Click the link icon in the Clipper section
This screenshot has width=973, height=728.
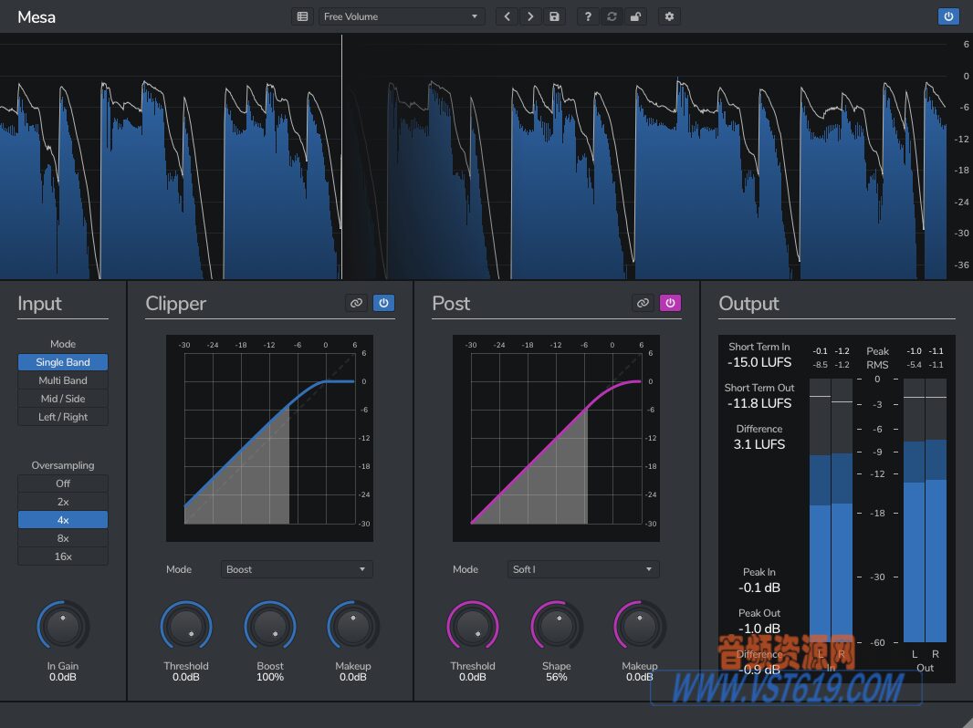(356, 303)
